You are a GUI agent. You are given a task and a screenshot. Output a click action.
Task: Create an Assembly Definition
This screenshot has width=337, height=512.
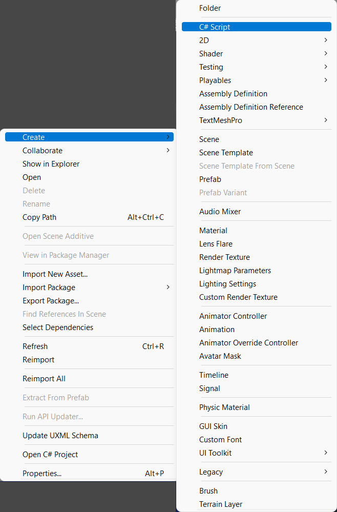coord(257,94)
